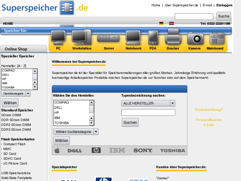Viewport: 241px width, 181px height.
Task: Choose the Notebook laptop icon
Action: [x=133, y=38]
